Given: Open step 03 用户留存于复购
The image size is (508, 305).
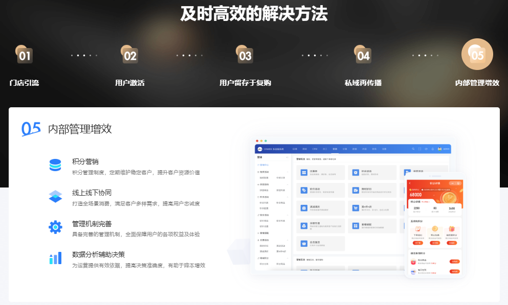Looking at the screenshot, I should click(x=245, y=55).
